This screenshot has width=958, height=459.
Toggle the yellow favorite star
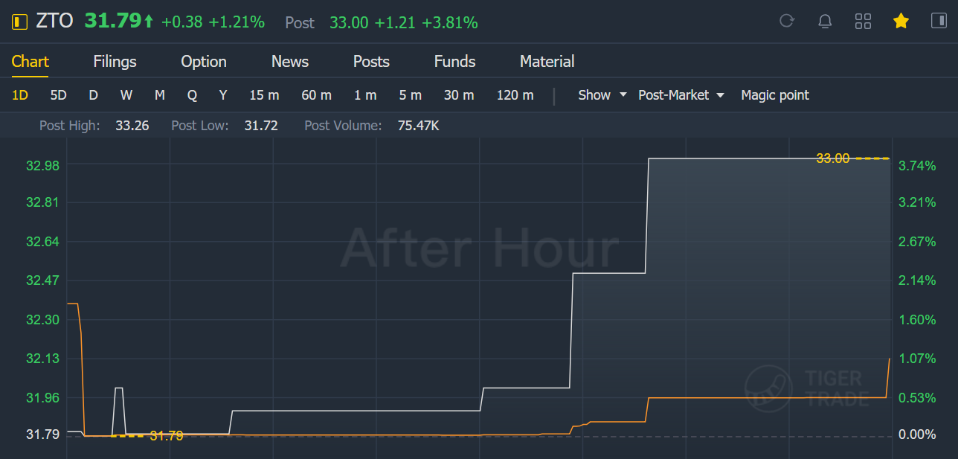(x=901, y=21)
